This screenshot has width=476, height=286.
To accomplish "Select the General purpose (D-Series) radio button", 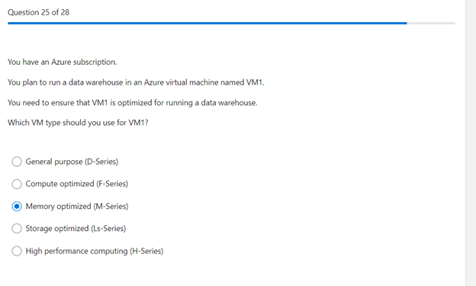I will [x=17, y=162].
